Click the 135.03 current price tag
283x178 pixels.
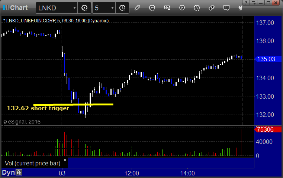tap(268, 59)
